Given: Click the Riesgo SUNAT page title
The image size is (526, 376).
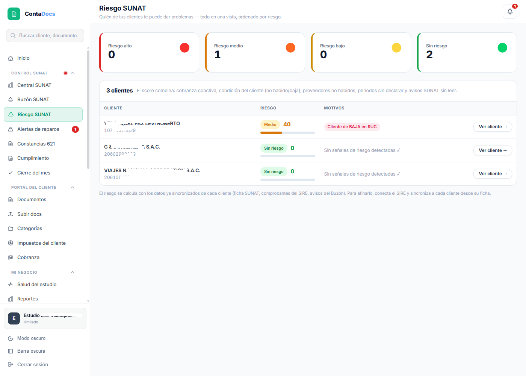Looking at the screenshot, I should [x=122, y=8].
